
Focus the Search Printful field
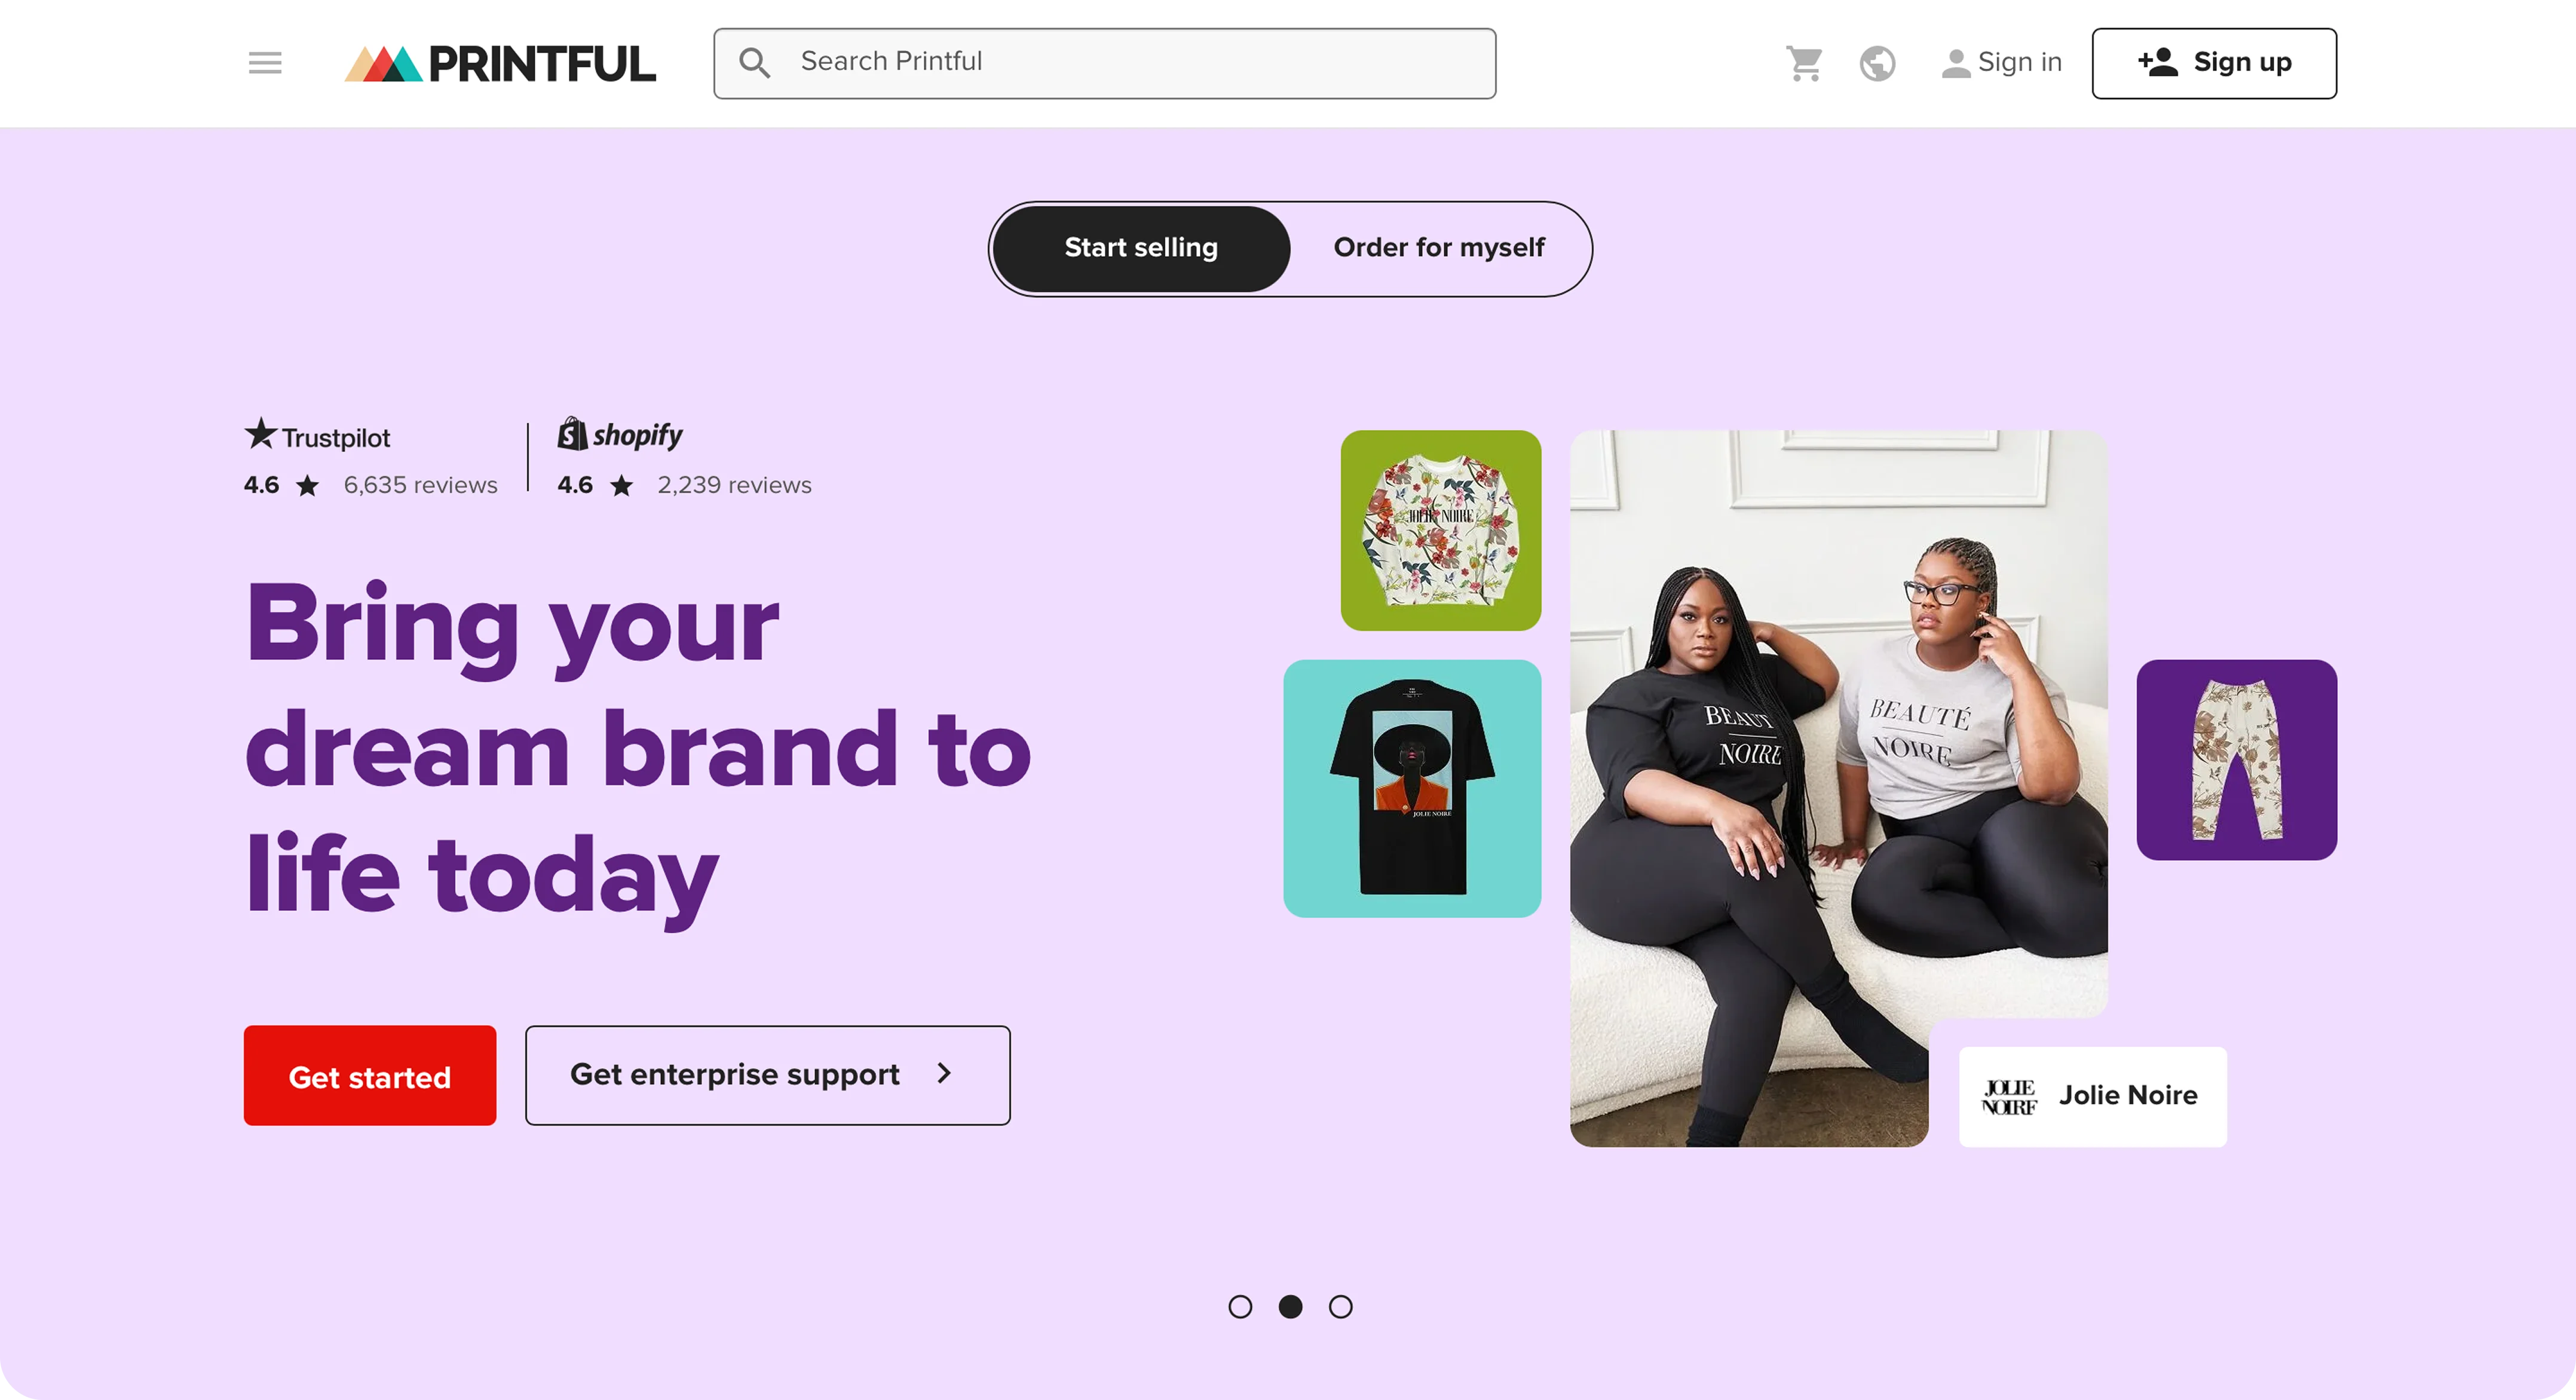[1105, 63]
